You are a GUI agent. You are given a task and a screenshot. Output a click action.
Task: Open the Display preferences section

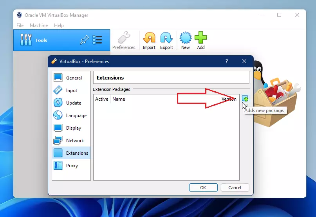point(71,128)
